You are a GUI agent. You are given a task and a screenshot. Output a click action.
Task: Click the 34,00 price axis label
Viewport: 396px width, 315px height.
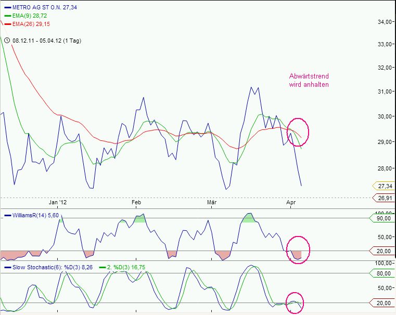(x=385, y=22)
